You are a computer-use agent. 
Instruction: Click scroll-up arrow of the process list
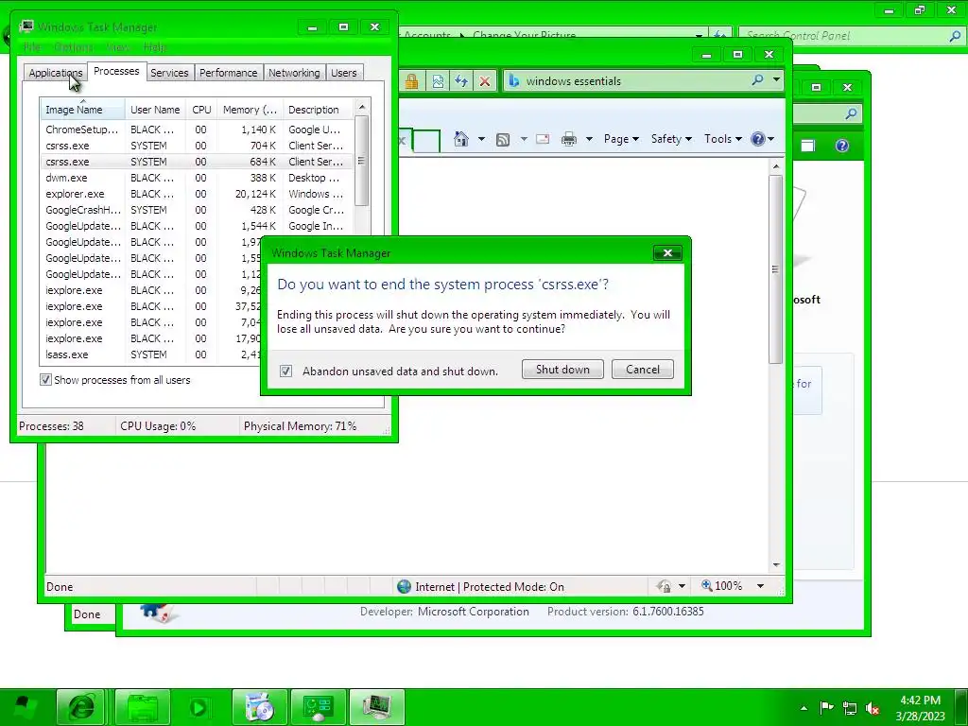pos(362,107)
